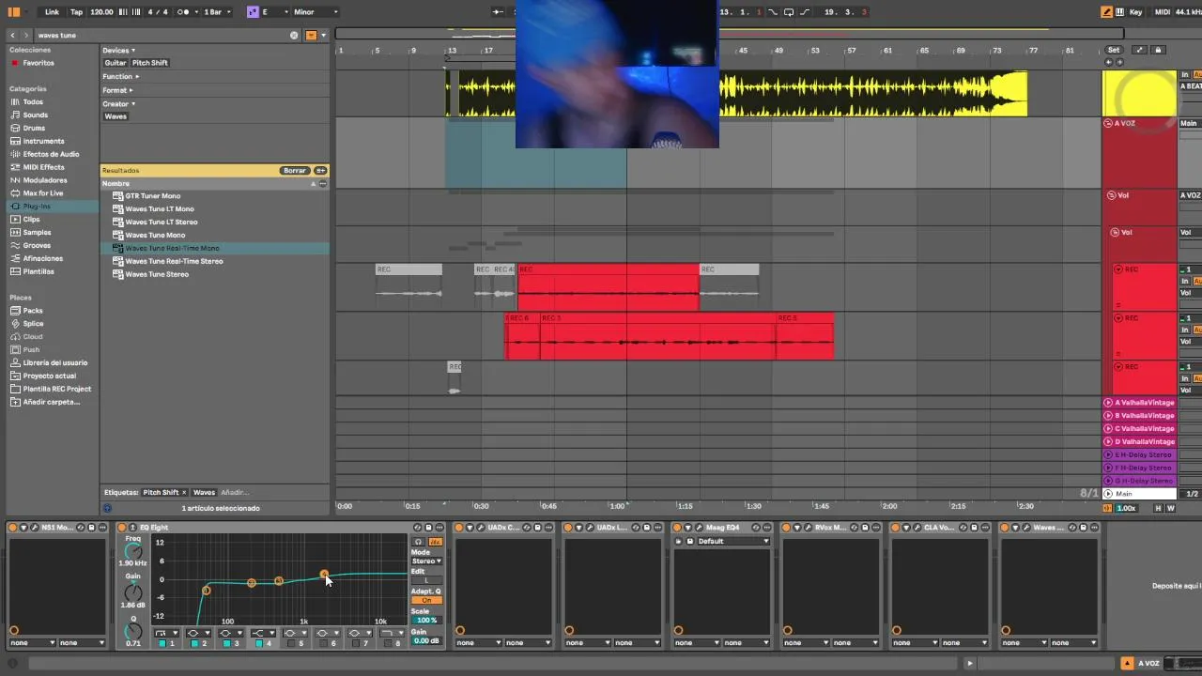The height and width of the screenshot is (676, 1202).
Task: Remove the Pitch Shift tag at bottom
Action: [184, 492]
